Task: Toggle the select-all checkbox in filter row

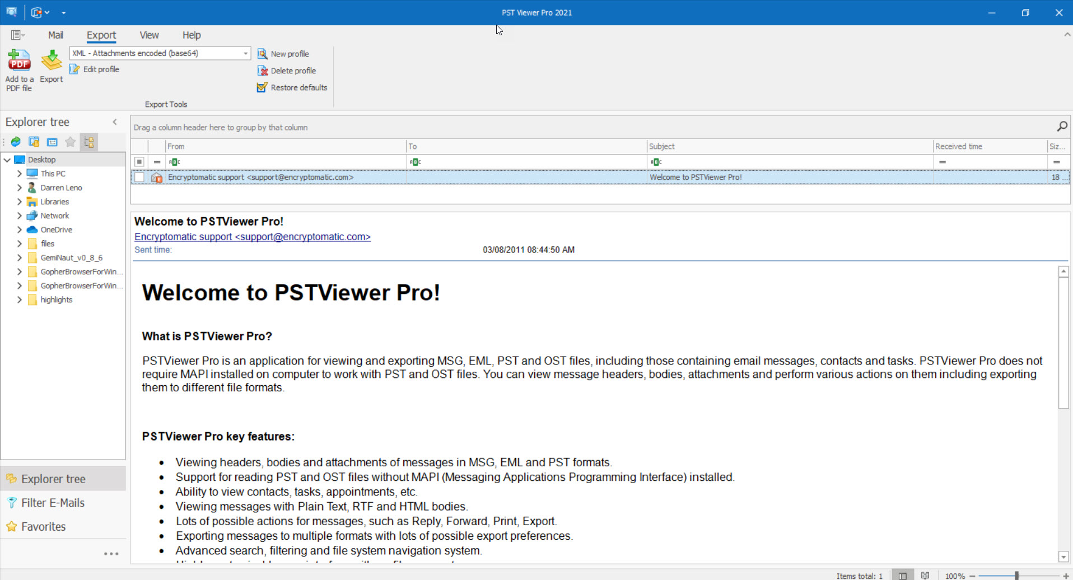Action: [x=139, y=162]
